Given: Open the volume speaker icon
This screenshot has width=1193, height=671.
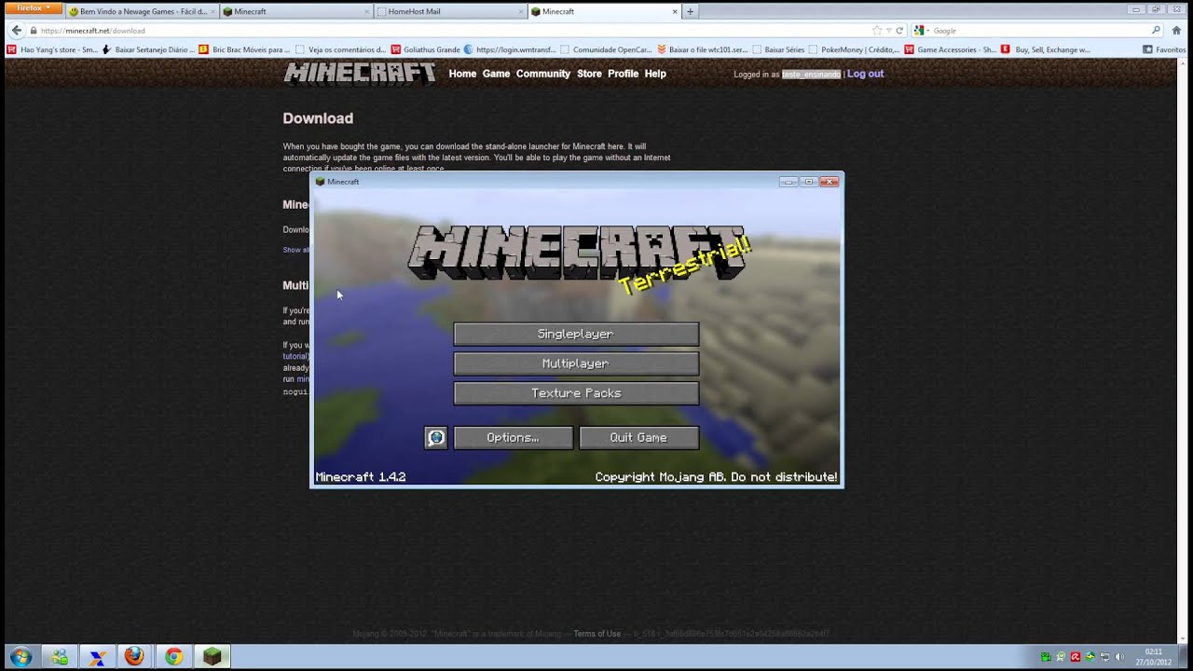Looking at the screenshot, I should (1119, 657).
